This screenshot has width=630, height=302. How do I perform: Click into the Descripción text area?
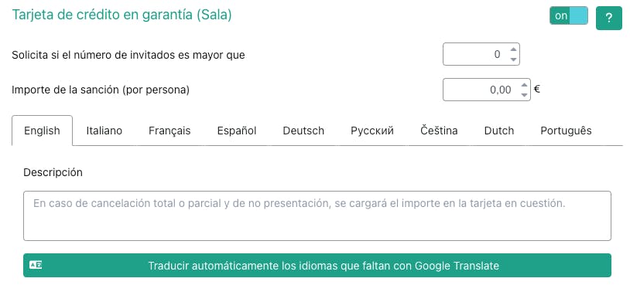click(317, 215)
